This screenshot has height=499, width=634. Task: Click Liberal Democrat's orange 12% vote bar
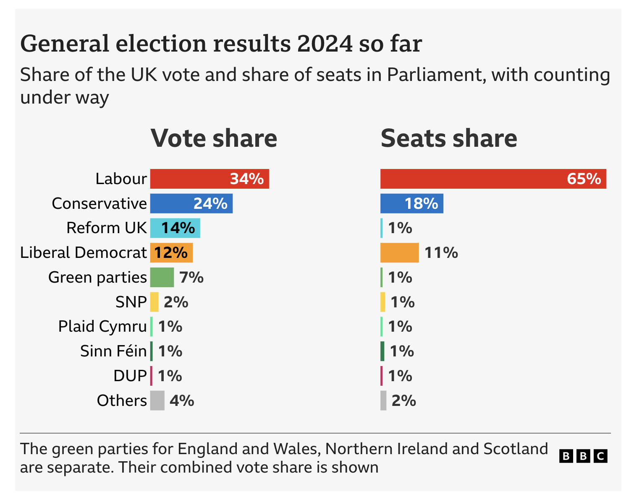(x=171, y=253)
